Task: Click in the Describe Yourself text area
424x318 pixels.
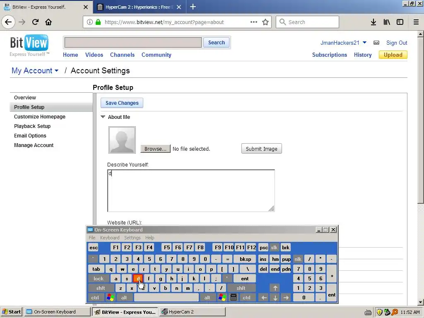Action: [x=191, y=190]
